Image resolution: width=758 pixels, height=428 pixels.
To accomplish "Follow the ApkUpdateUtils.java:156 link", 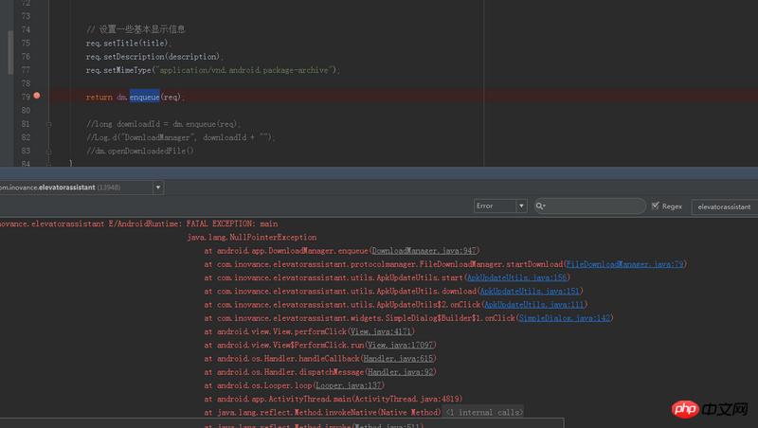I will click(x=517, y=277).
